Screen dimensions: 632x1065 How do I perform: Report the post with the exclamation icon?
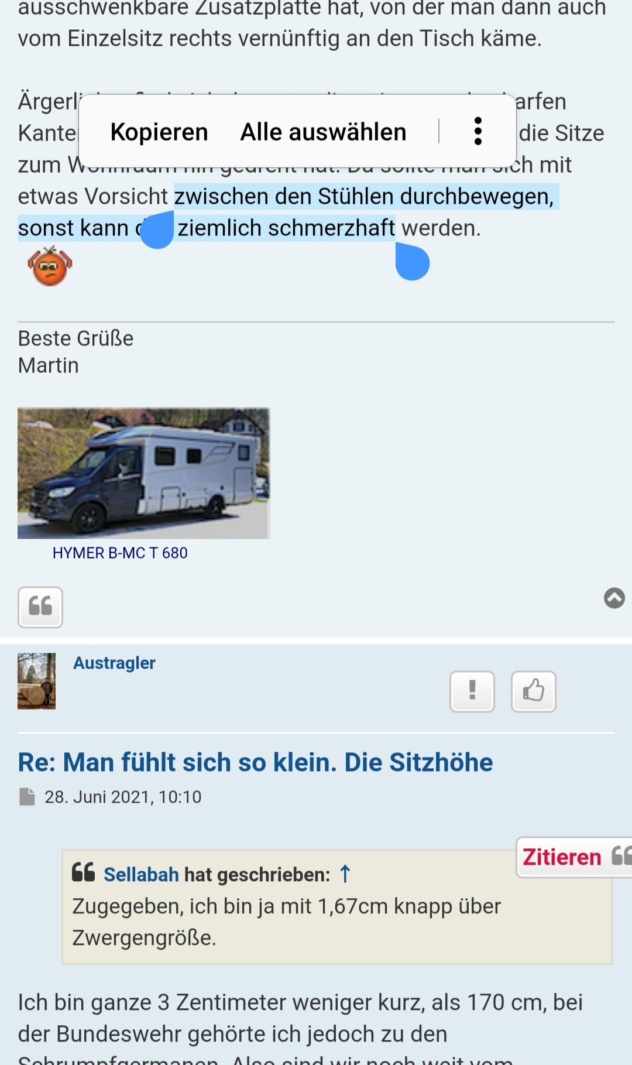pyautogui.click(x=472, y=691)
